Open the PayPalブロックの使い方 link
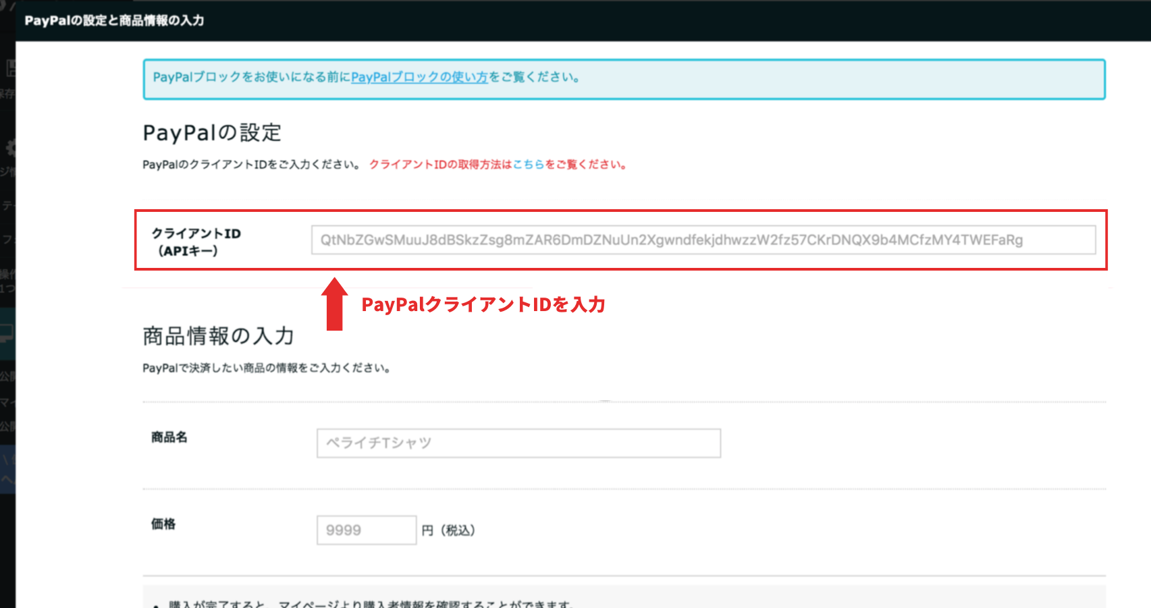The width and height of the screenshot is (1151, 608). point(419,77)
